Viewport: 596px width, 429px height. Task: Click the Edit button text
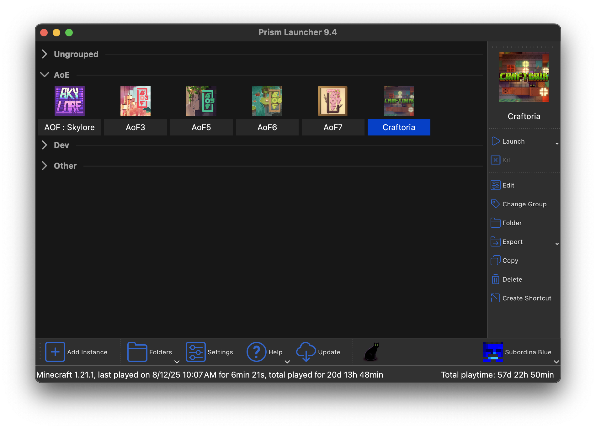pyautogui.click(x=508, y=185)
